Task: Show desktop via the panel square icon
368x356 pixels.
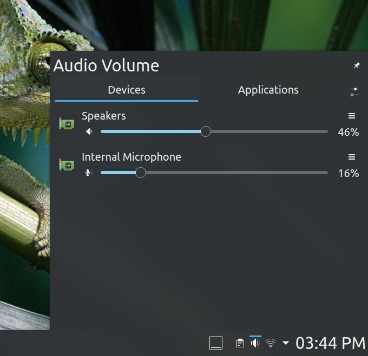Action: coord(216,343)
